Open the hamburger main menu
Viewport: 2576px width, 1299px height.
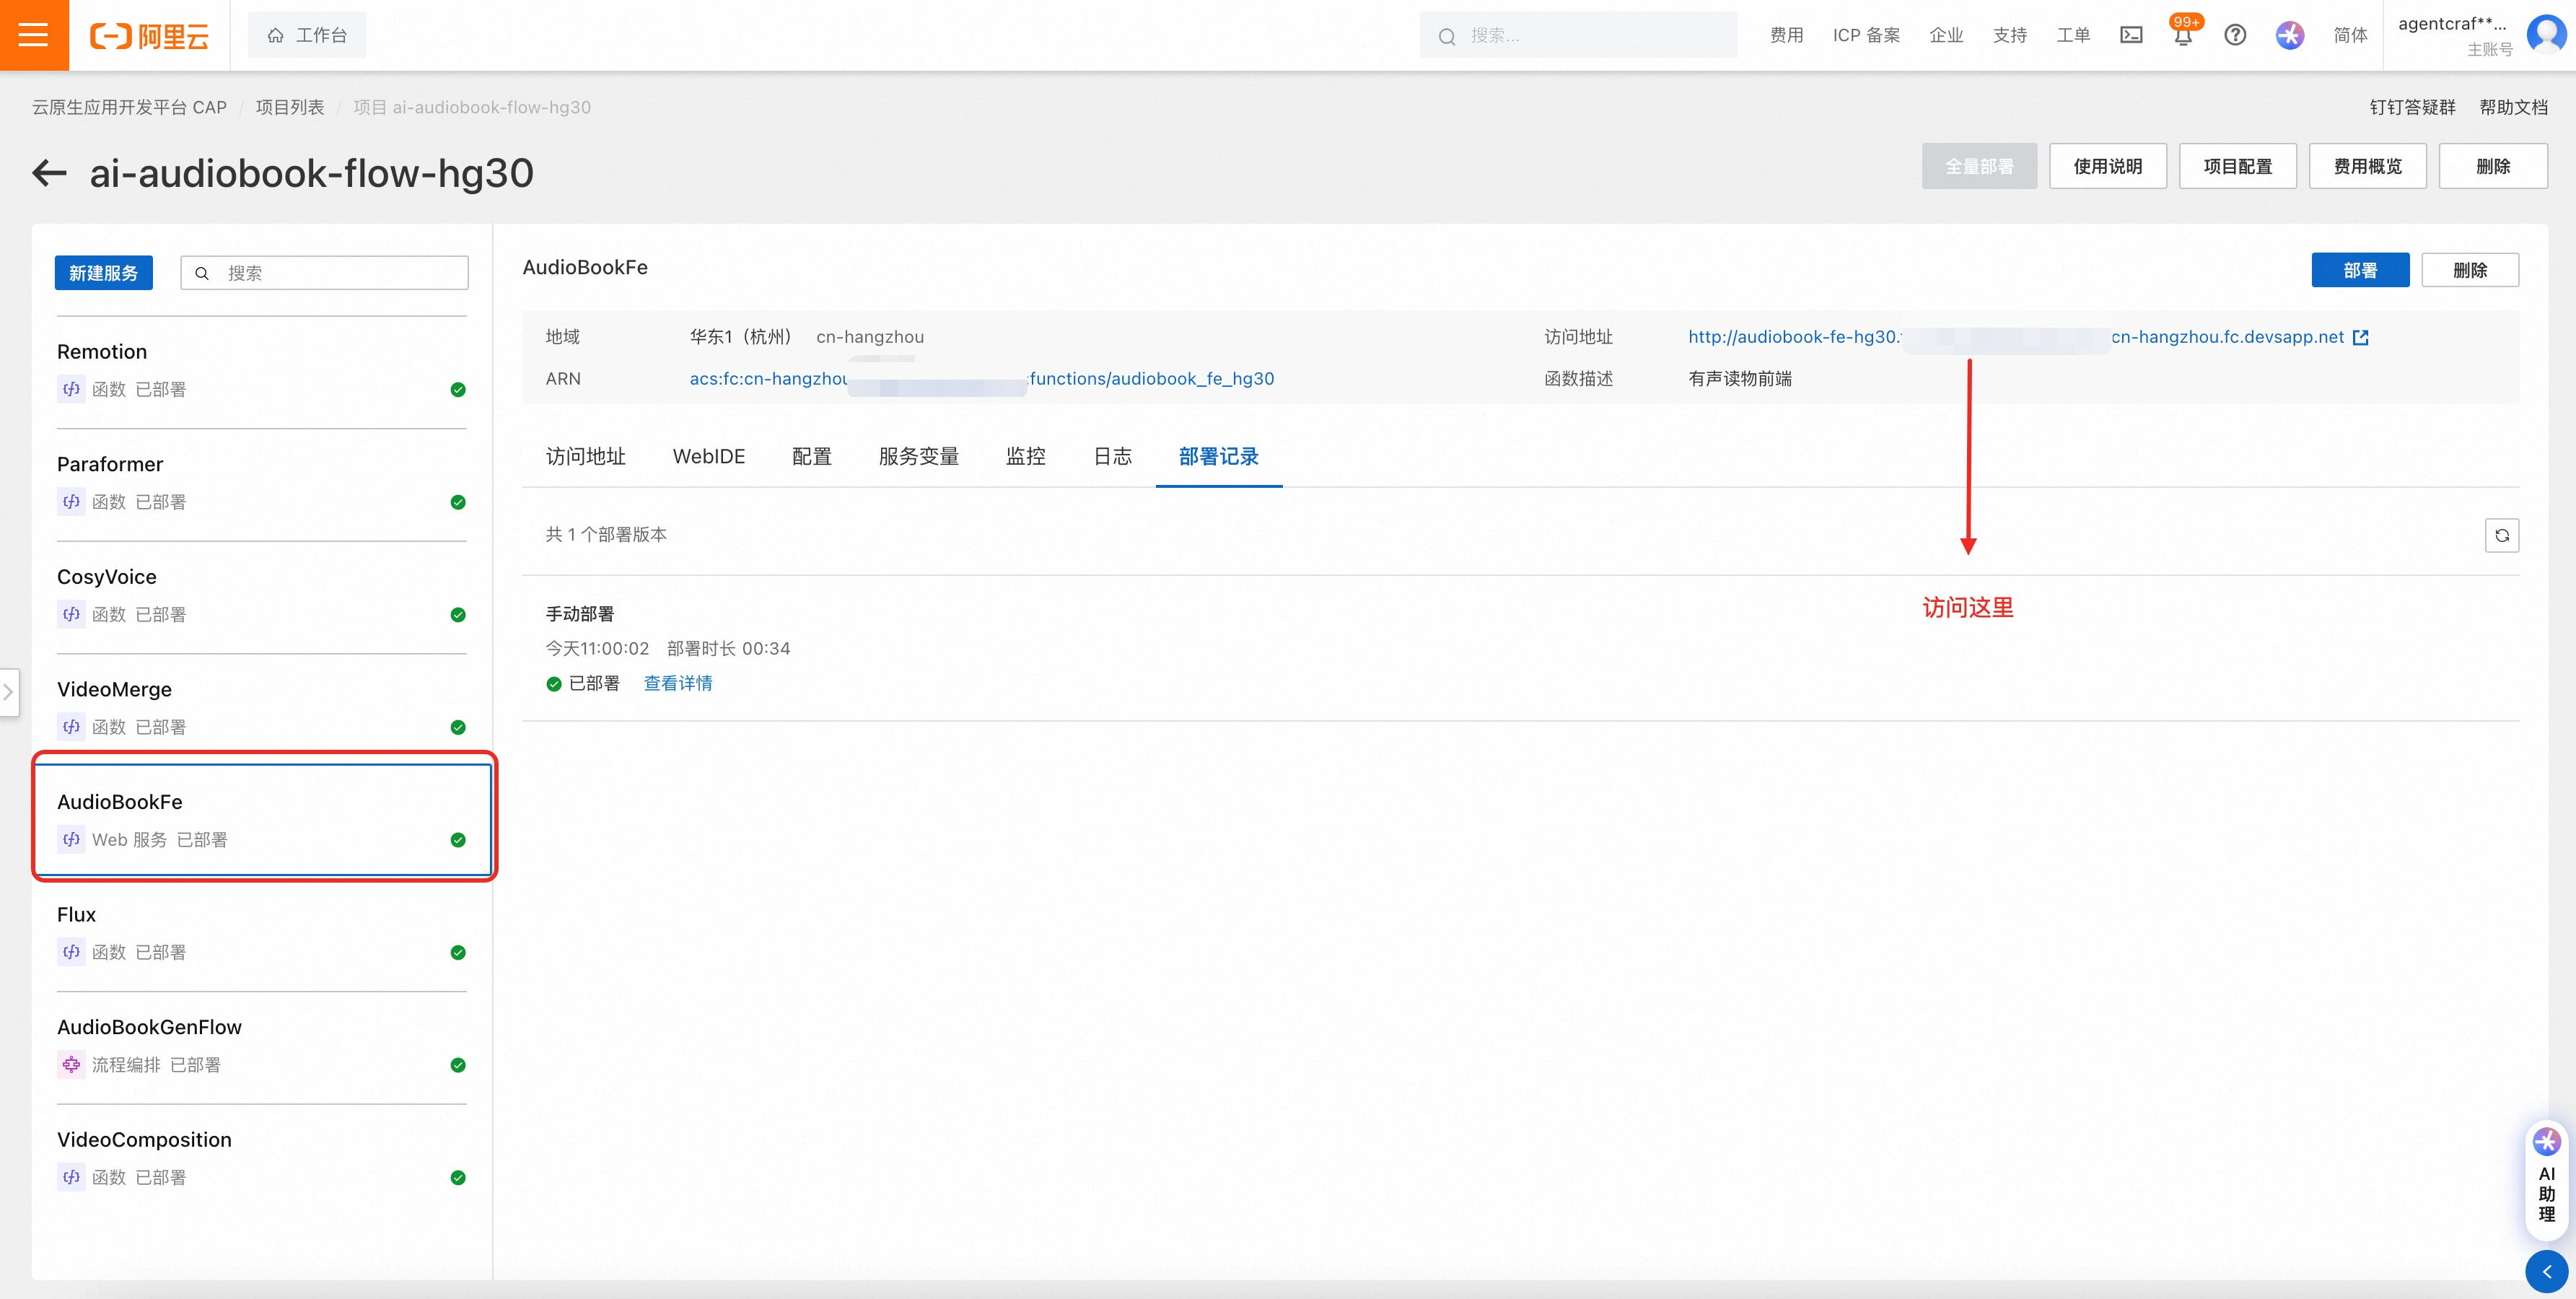pyautogui.click(x=34, y=35)
